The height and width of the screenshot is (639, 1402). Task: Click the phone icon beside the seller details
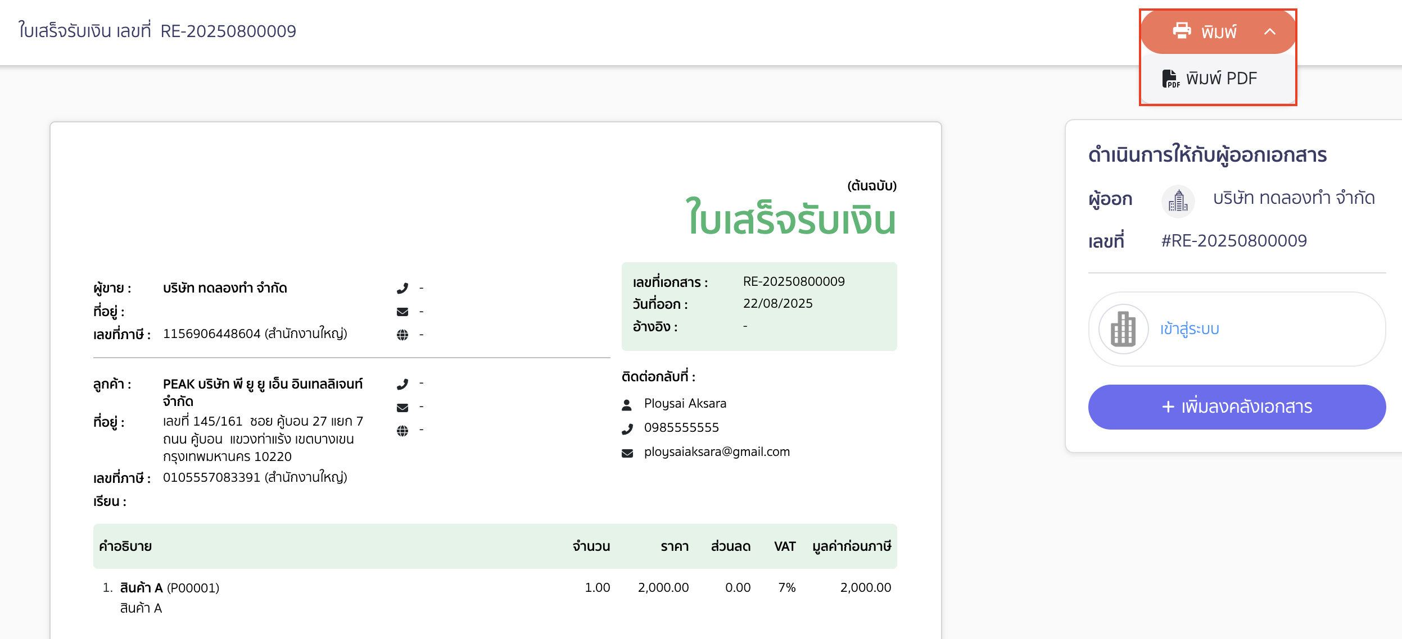click(402, 288)
